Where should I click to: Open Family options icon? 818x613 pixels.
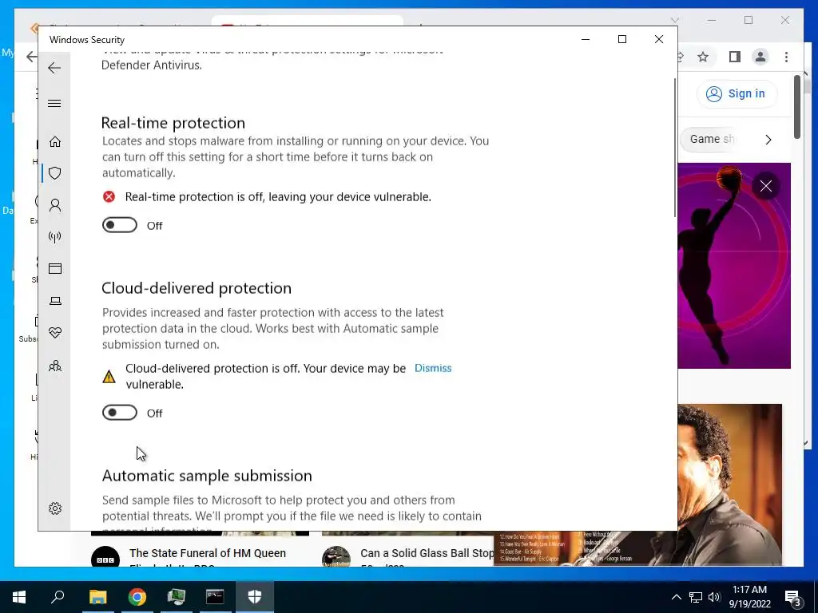[55, 366]
